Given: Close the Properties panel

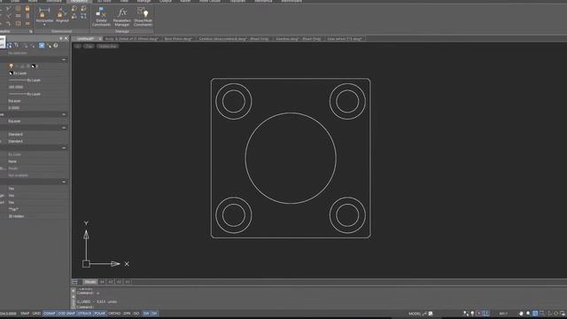Looking at the screenshot, I should [66, 38].
